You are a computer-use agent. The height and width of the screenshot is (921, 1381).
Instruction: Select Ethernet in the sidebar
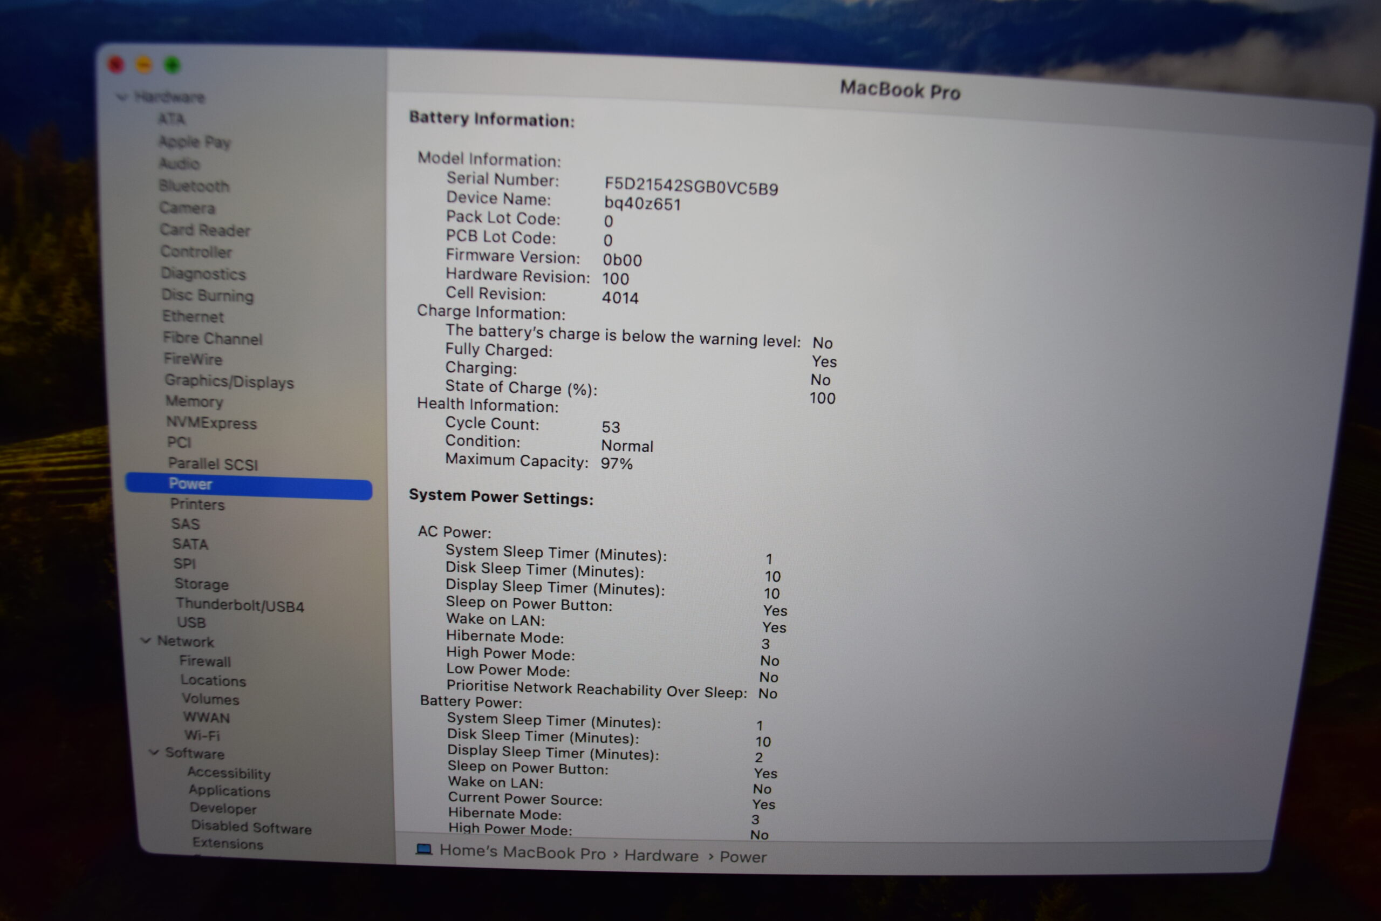pos(193,317)
